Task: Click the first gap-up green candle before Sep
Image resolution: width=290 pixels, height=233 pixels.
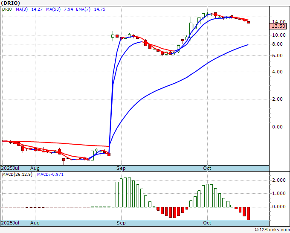Action: click(113, 36)
